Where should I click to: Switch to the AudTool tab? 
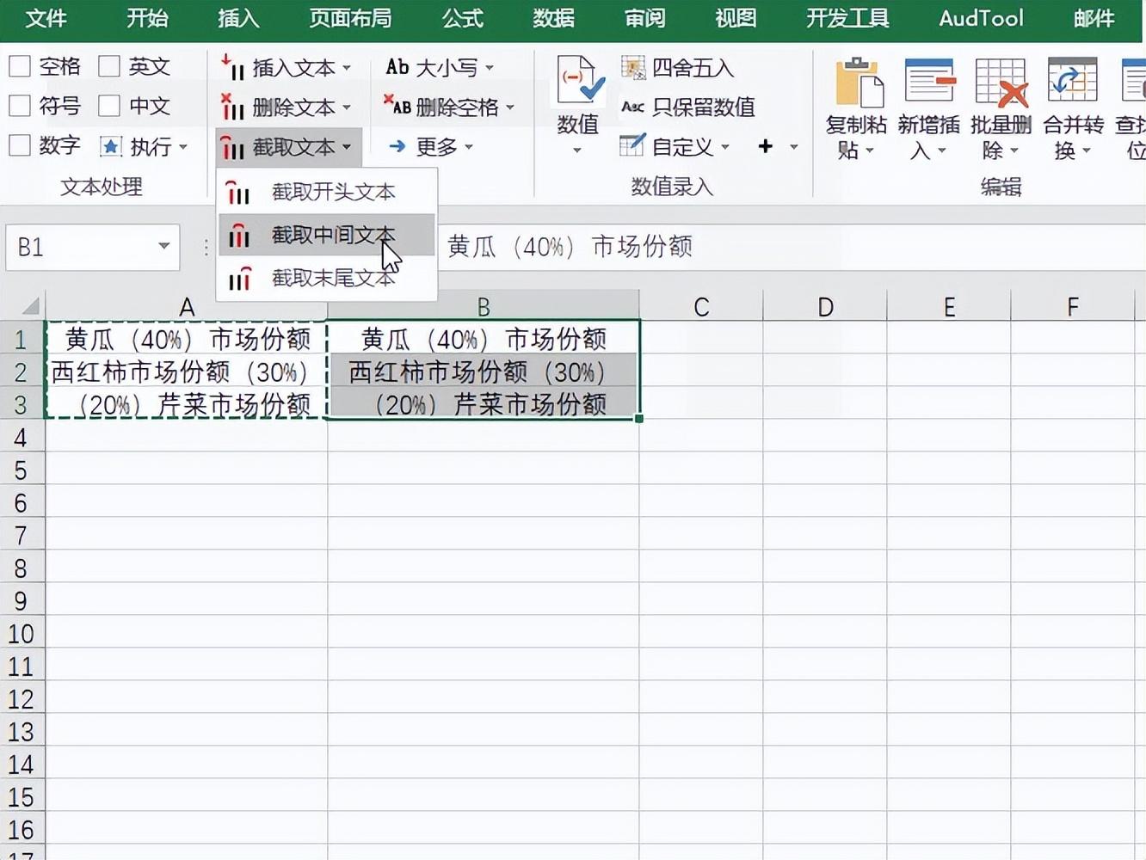pyautogui.click(x=981, y=18)
